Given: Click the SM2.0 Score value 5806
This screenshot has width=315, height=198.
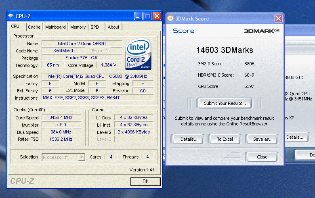Looking at the screenshot, I should pyautogui.click(x=249, y=64).
